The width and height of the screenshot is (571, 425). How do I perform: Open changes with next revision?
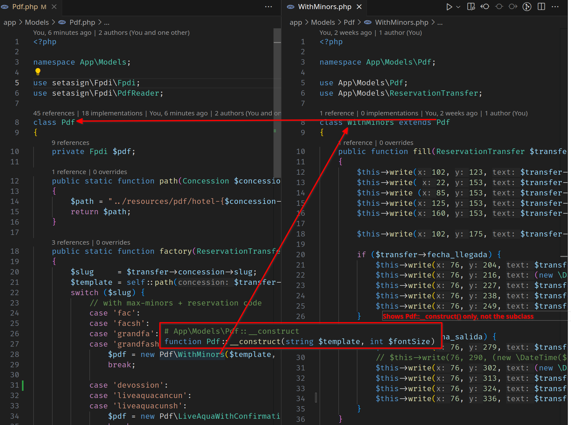(513, 7)
